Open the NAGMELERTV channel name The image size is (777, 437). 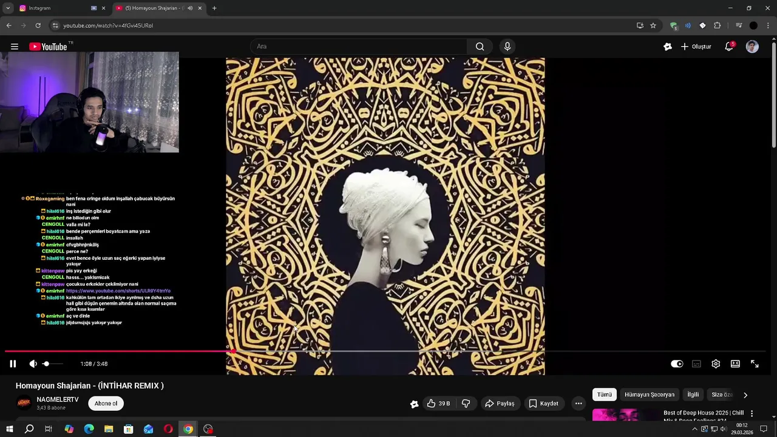pos(58,399)
